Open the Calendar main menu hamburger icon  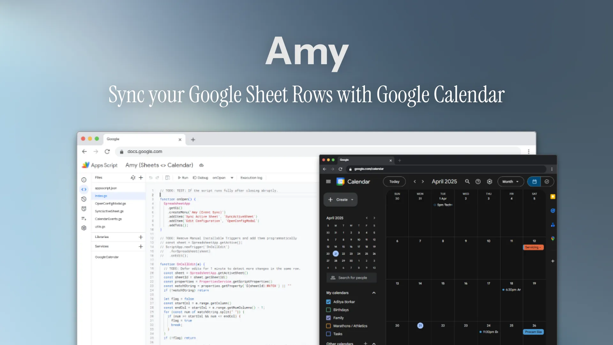pyautogui.click(x=328, y=181)
